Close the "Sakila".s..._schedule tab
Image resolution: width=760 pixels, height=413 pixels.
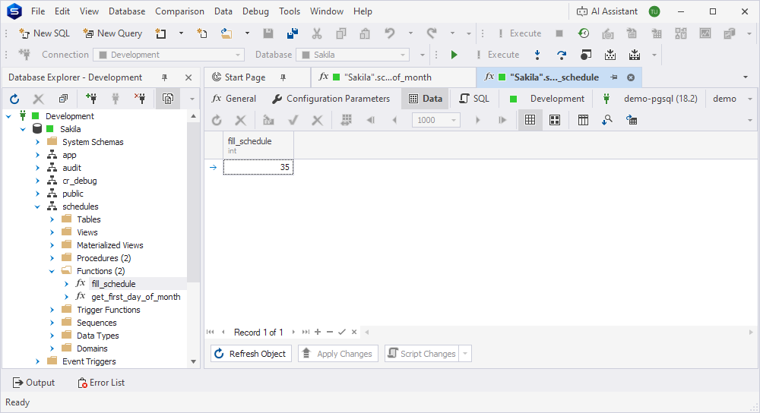631,77
